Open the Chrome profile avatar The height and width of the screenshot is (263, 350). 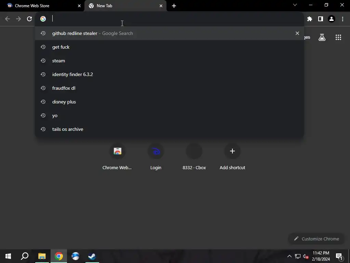pos(332,19)
